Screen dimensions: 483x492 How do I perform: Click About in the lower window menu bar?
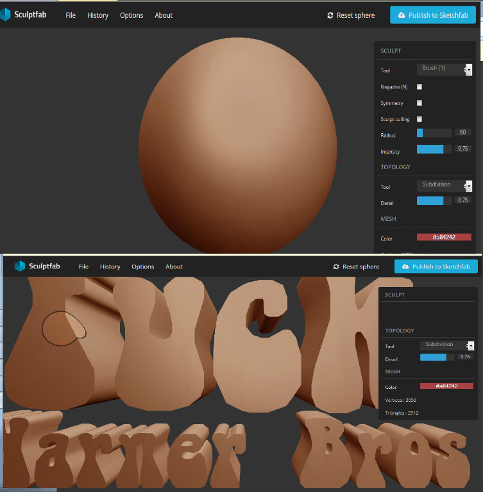click(x=174, y=266)
